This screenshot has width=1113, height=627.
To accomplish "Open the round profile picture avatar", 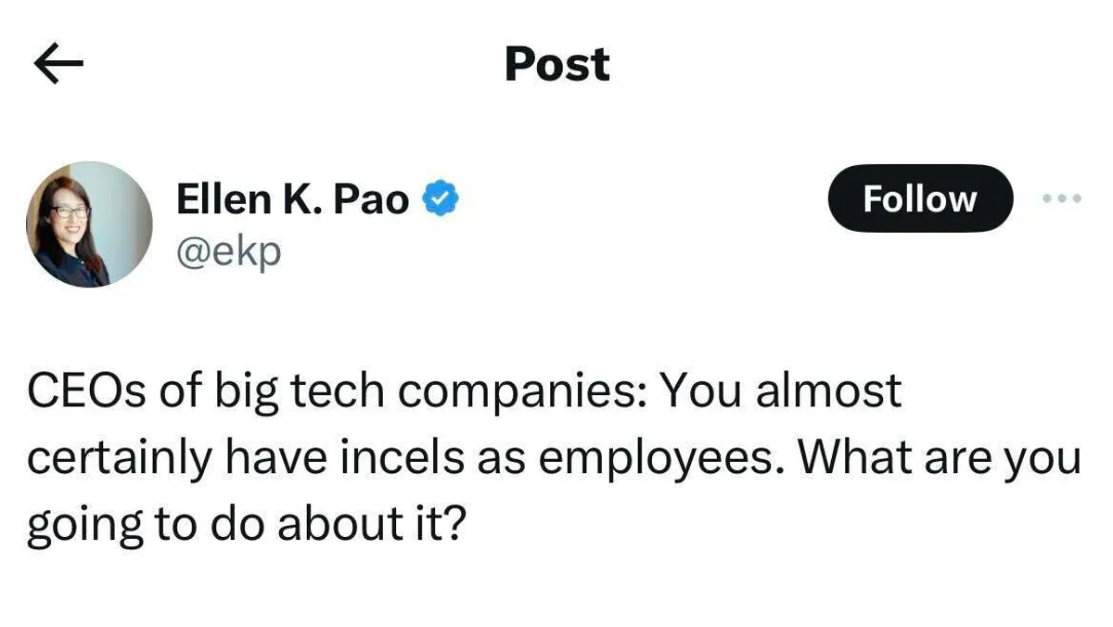I will pos(89,224).
